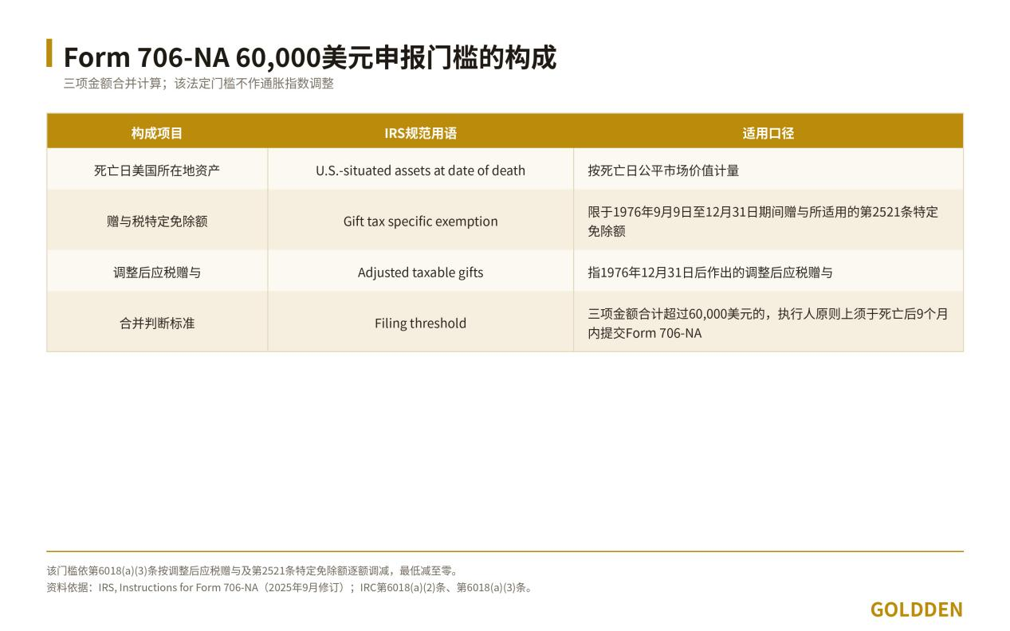Click the cell '赠与税特定免除额'
The width and height of the screenshot is (1010, 631).
[157, 221]
